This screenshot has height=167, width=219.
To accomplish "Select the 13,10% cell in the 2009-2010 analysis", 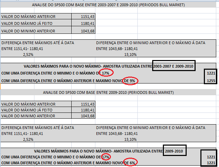I will [x=131, y=139].
